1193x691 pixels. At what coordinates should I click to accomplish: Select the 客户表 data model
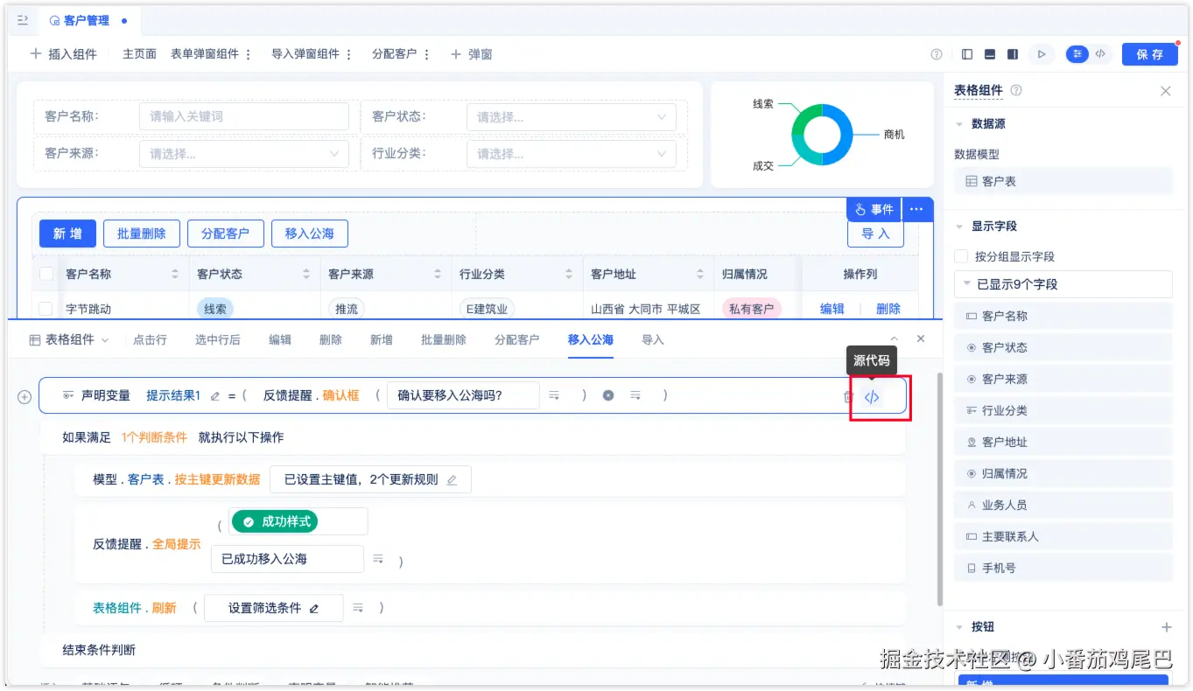coord(1063,181)
